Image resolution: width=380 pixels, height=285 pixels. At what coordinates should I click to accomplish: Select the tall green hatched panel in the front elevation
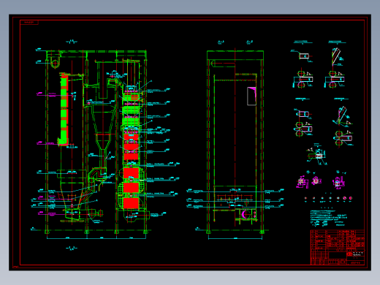point(64,109)
